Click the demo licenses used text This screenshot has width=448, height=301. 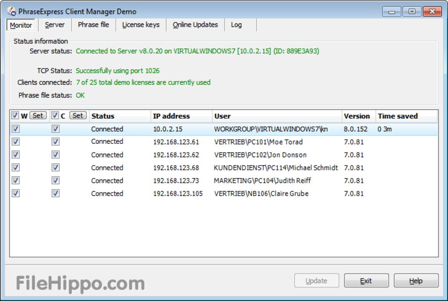point(143,82)
